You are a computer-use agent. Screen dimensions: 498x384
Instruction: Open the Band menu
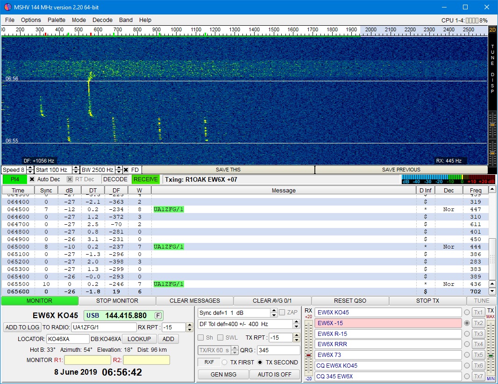click(x=126, y=20)
